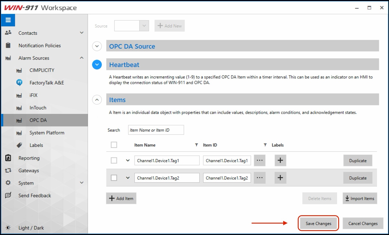Browse Item ID for Channel1.Device1.Tag1 ellipsis
This screenshot has width=389, height=235.
tap(260, 160)
